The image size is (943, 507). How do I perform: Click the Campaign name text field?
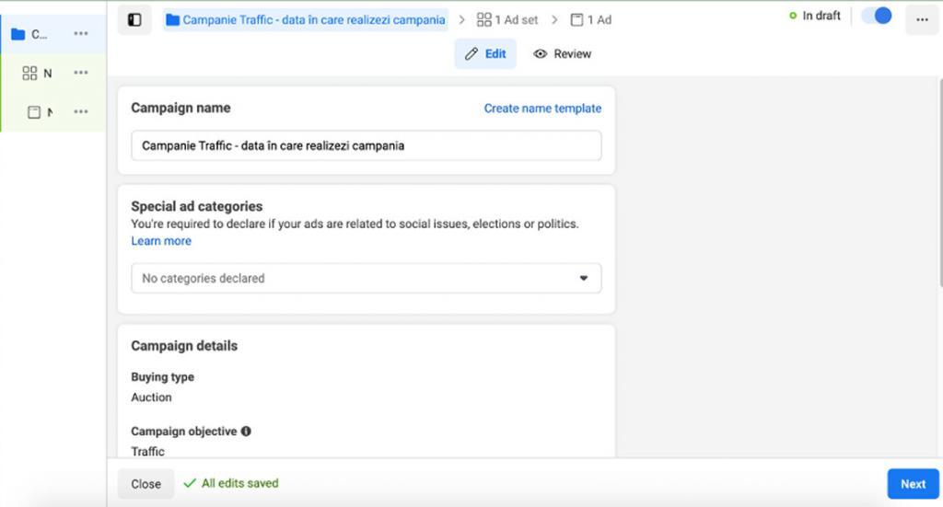(366, 145)
